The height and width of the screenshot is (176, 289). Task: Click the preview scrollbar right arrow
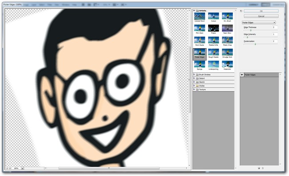pos(187,168)
